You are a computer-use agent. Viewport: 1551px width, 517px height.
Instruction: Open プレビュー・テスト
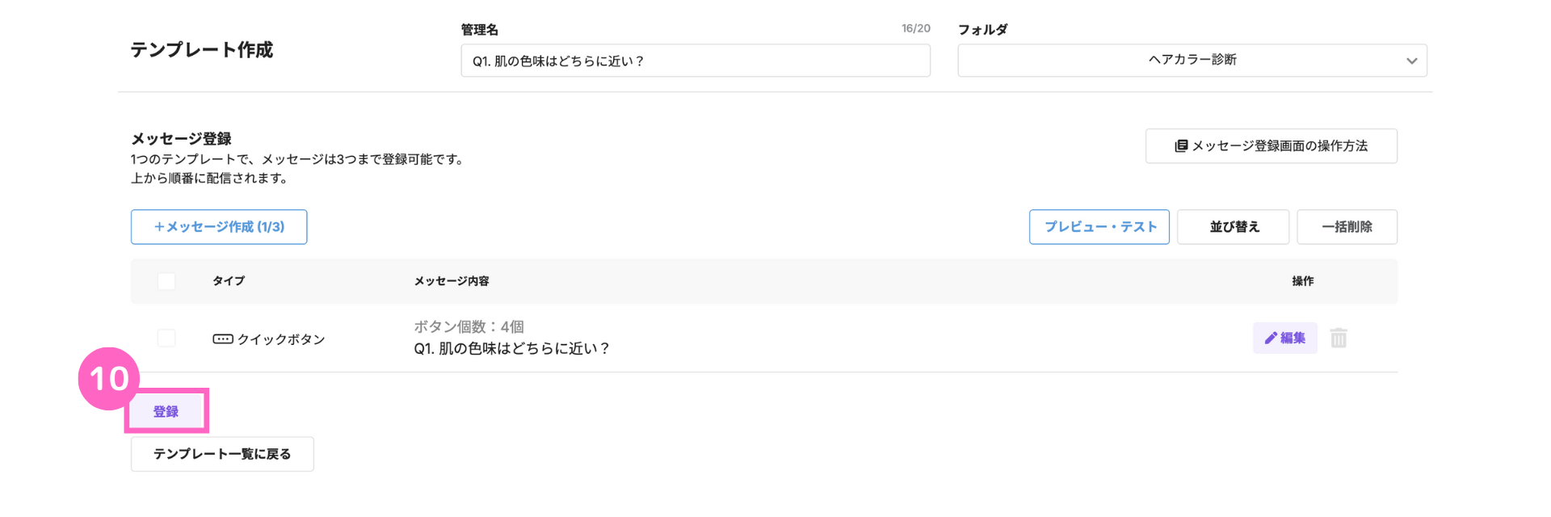tap(1099, 227)
